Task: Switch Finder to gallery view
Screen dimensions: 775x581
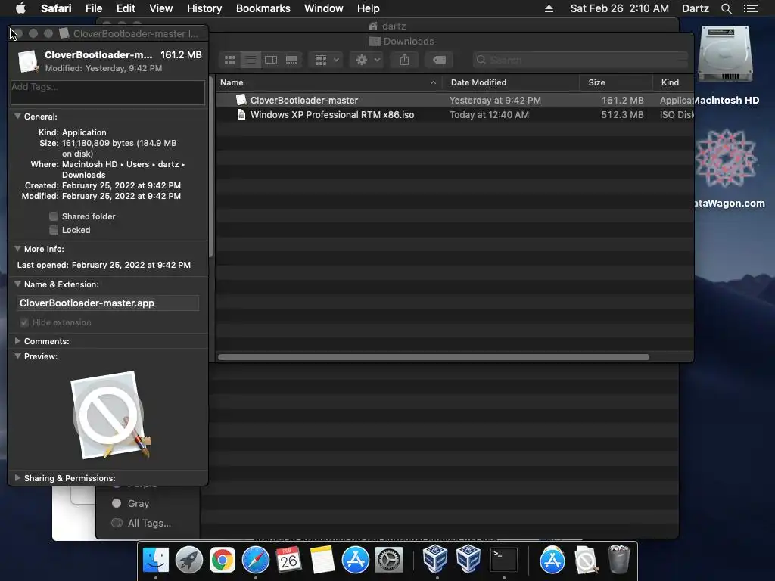Action: (291, 60)
